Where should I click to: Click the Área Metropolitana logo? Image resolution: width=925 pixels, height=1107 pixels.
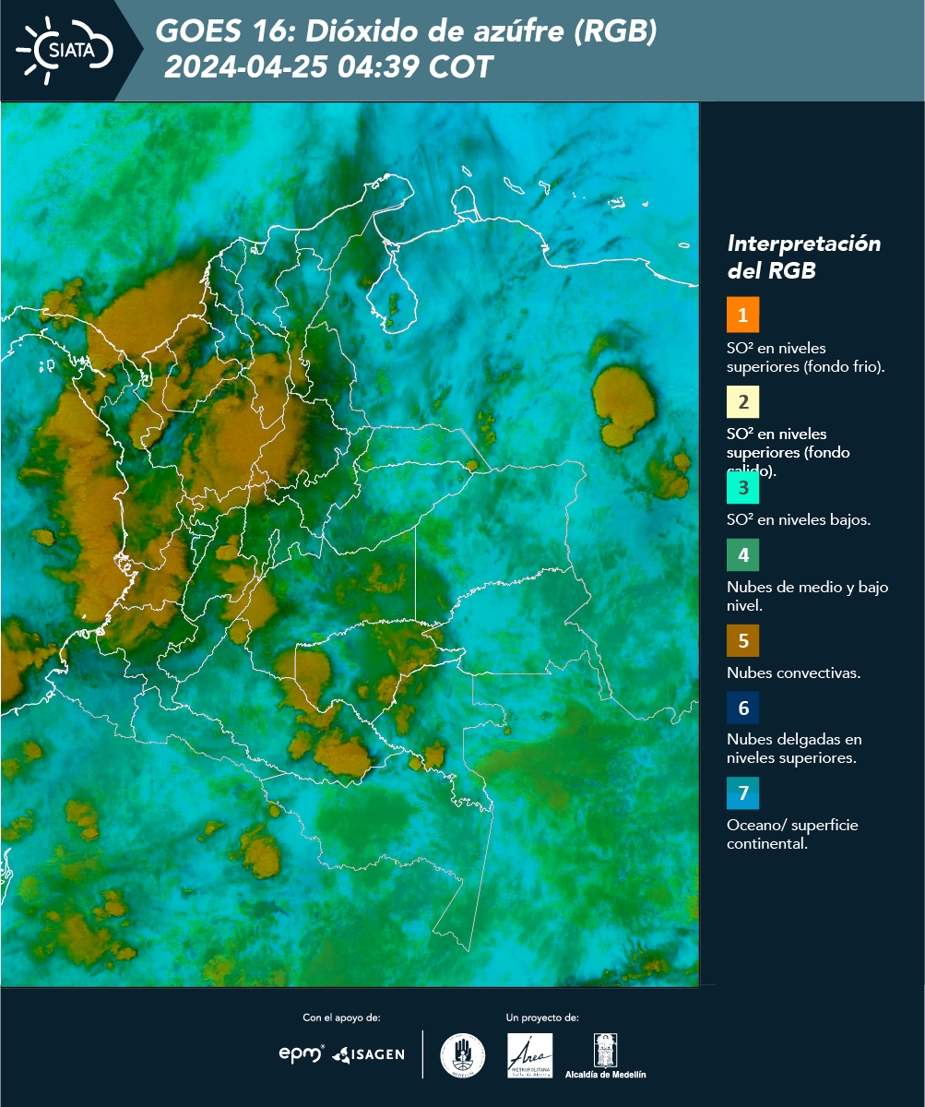[x=530, y=1055]
